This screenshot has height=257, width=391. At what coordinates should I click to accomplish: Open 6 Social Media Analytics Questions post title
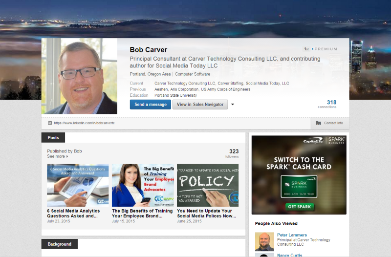click(73, 214)
